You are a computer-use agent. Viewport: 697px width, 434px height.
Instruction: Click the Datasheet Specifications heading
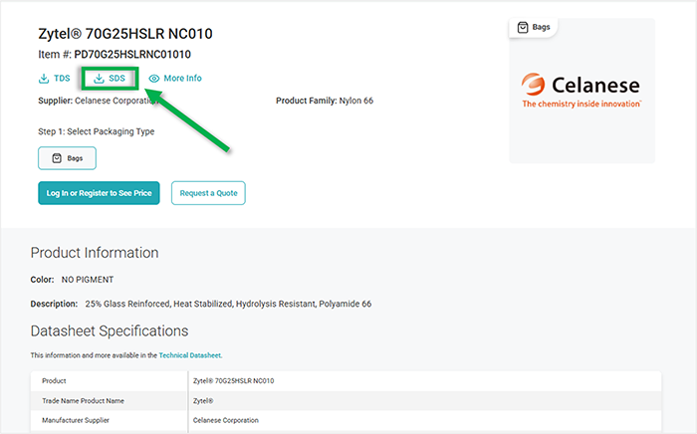tap(110, 330)
